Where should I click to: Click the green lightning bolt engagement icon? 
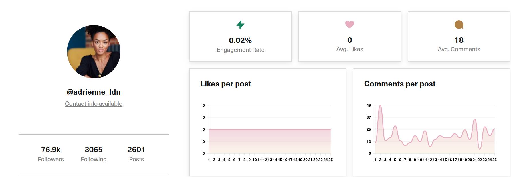point(240,25)
